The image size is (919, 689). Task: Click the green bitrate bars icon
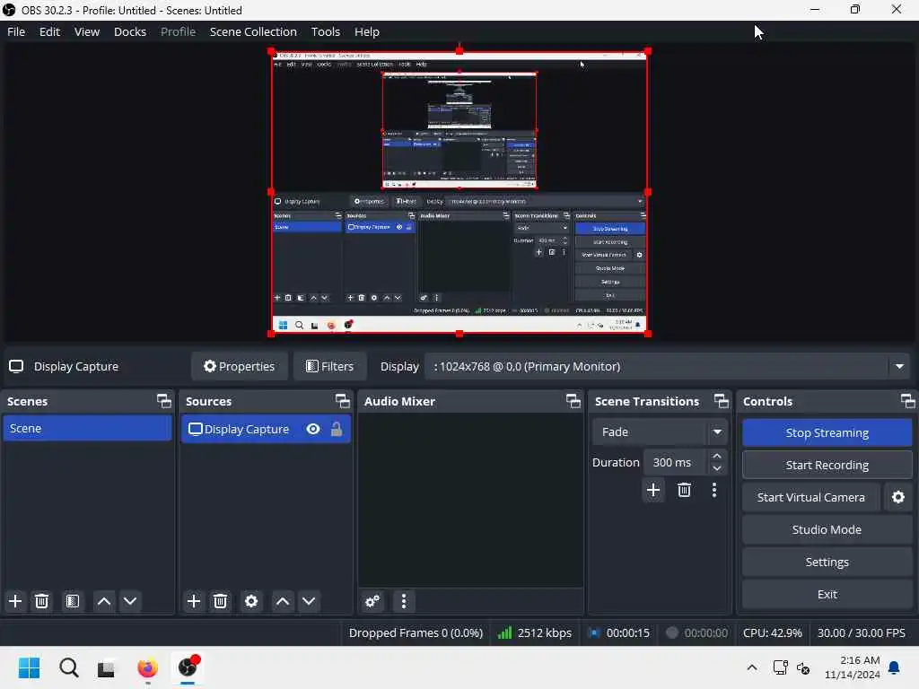pos(504,632)
